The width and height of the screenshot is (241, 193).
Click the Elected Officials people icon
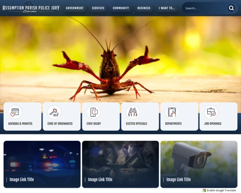(x=133, y=112)
